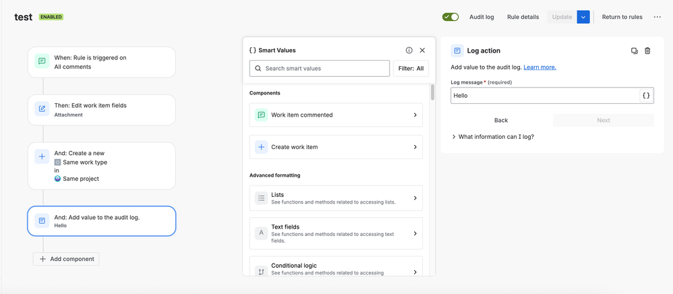Open the Filter: All dropdown

coord(410,68)
